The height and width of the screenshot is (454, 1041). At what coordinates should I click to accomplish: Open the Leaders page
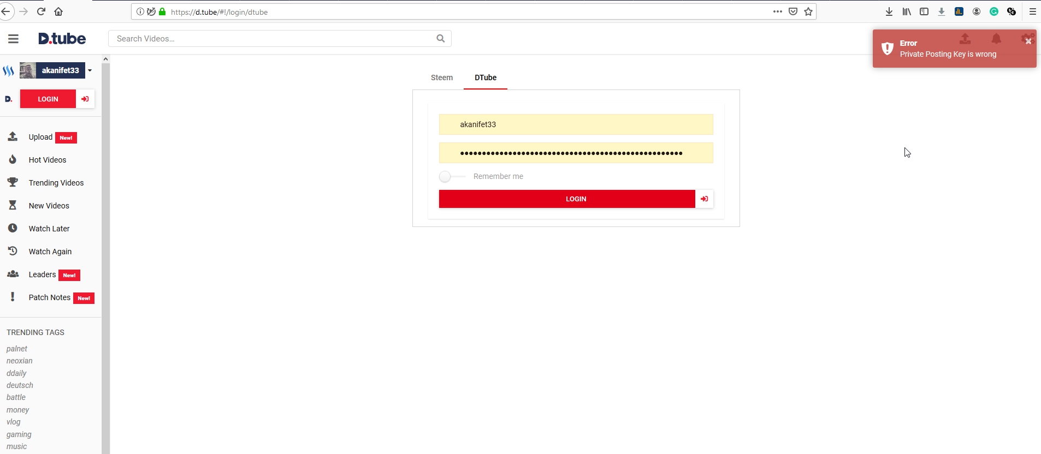coord(43,274)
